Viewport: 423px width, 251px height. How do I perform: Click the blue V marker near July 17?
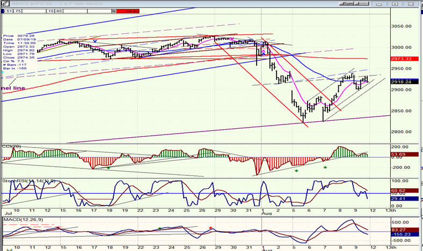point(95,41)
